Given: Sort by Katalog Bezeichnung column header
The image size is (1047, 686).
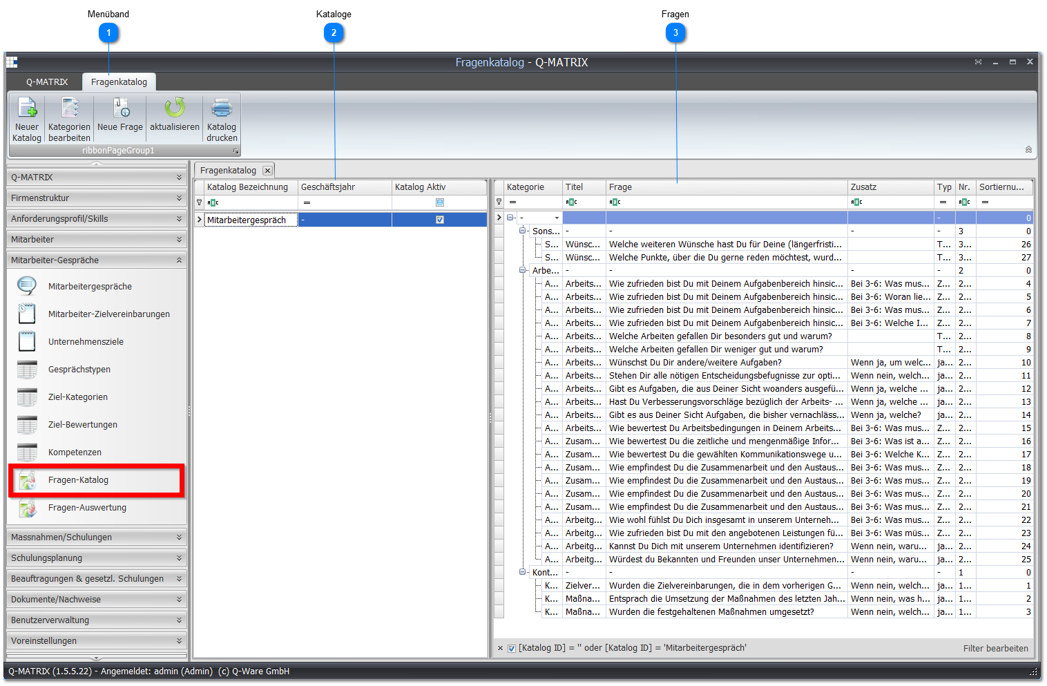Looking at the screenshot, I should point(251,187).
